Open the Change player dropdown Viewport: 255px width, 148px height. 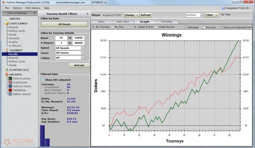click(131, 15)
